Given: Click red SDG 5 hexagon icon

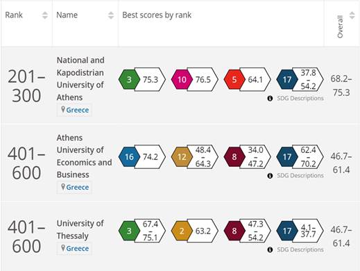Looking at the screenshot, I should tap(234, 79).
